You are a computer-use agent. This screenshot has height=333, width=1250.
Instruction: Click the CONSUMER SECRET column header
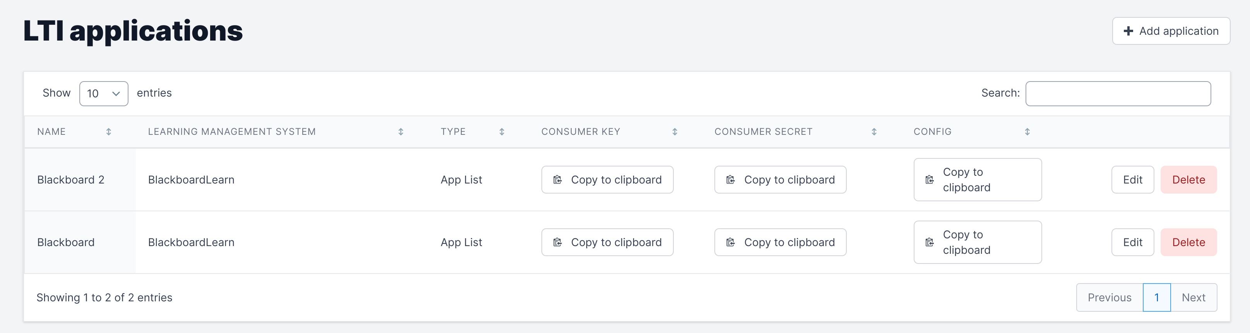click(x=763, y=132)
